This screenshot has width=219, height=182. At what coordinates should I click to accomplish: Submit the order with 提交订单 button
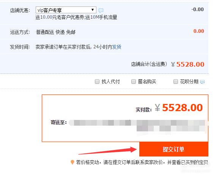pyautogui.click(x=174, y=149)
